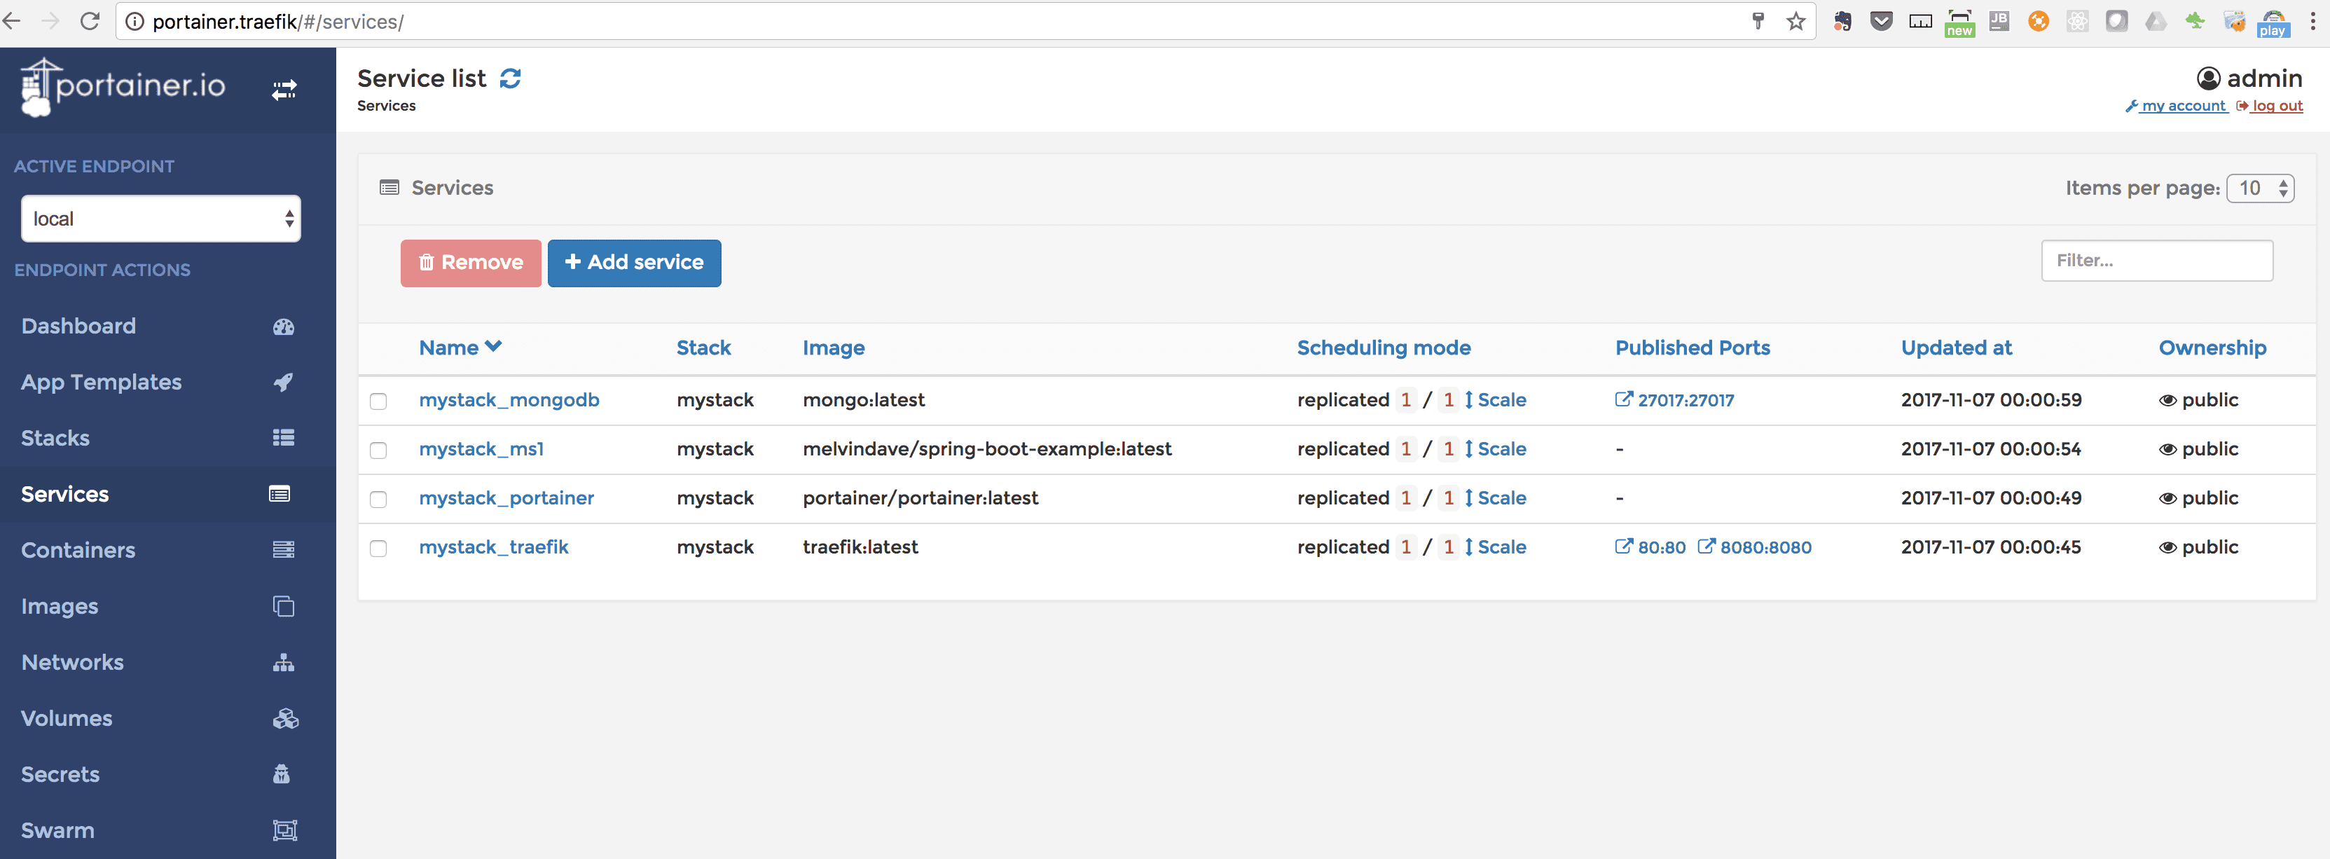This screenshot has height=859, width=2330.
Task: Click the key icon in address bar
Action: click(x=1758, y=21)
